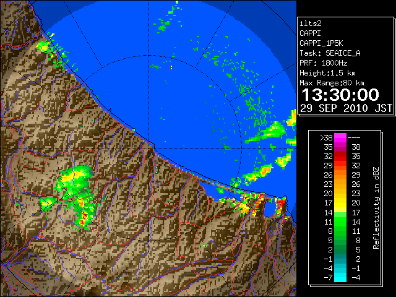Click the 'Height:1.5 km' label
The height and width of the screenshot is (297, 396).
coord(327,73)
